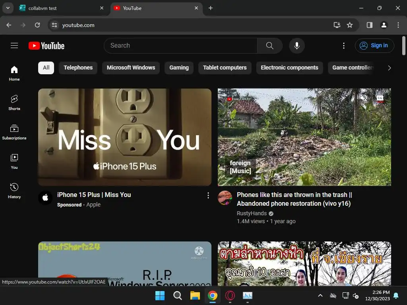Viewport: 407px width, 305px height.
Task: Install YouTube app icon in address bar
Action: (x=337, y=25)
